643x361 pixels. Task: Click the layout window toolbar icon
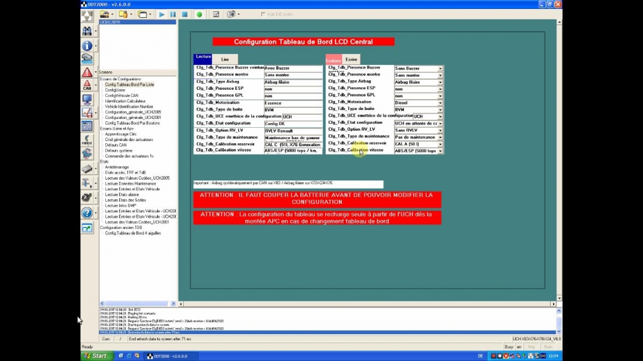coord(216,14)
